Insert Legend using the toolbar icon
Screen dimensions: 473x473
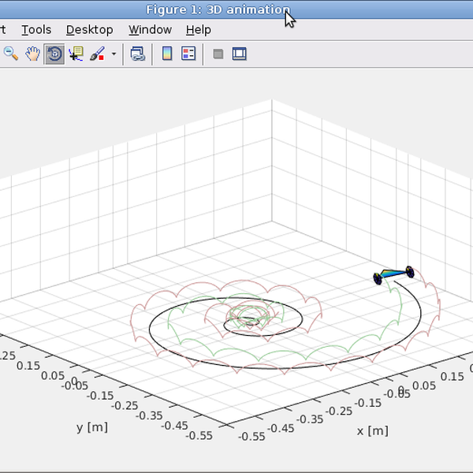pos(188,54)
